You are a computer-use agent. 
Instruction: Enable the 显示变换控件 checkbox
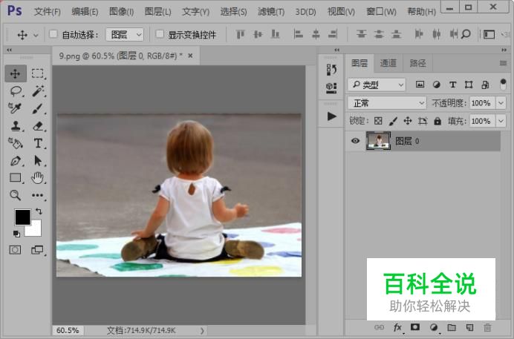click(x=160, y=34)
